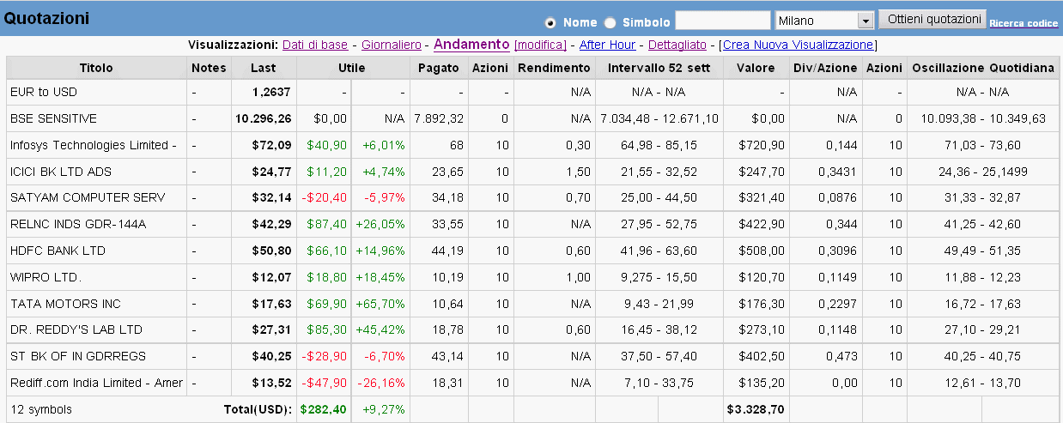Click DR. REDDY'S LAB LTD title

pos(76,329)
